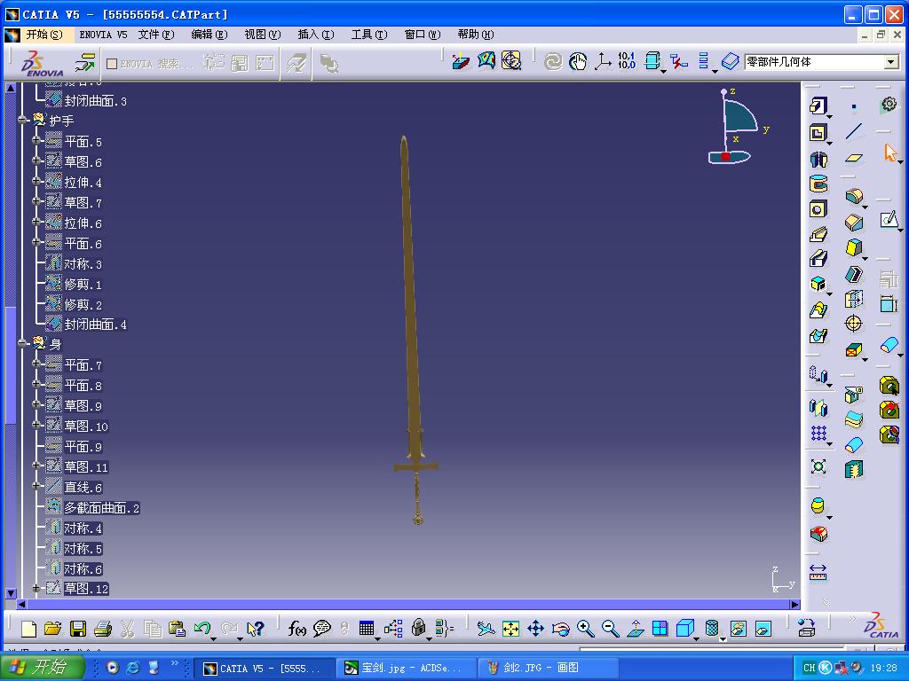909x681 pixels.
Task: Open the 开始 menu in menu bar
Action: pyautogui.click(x=44, y=35)
